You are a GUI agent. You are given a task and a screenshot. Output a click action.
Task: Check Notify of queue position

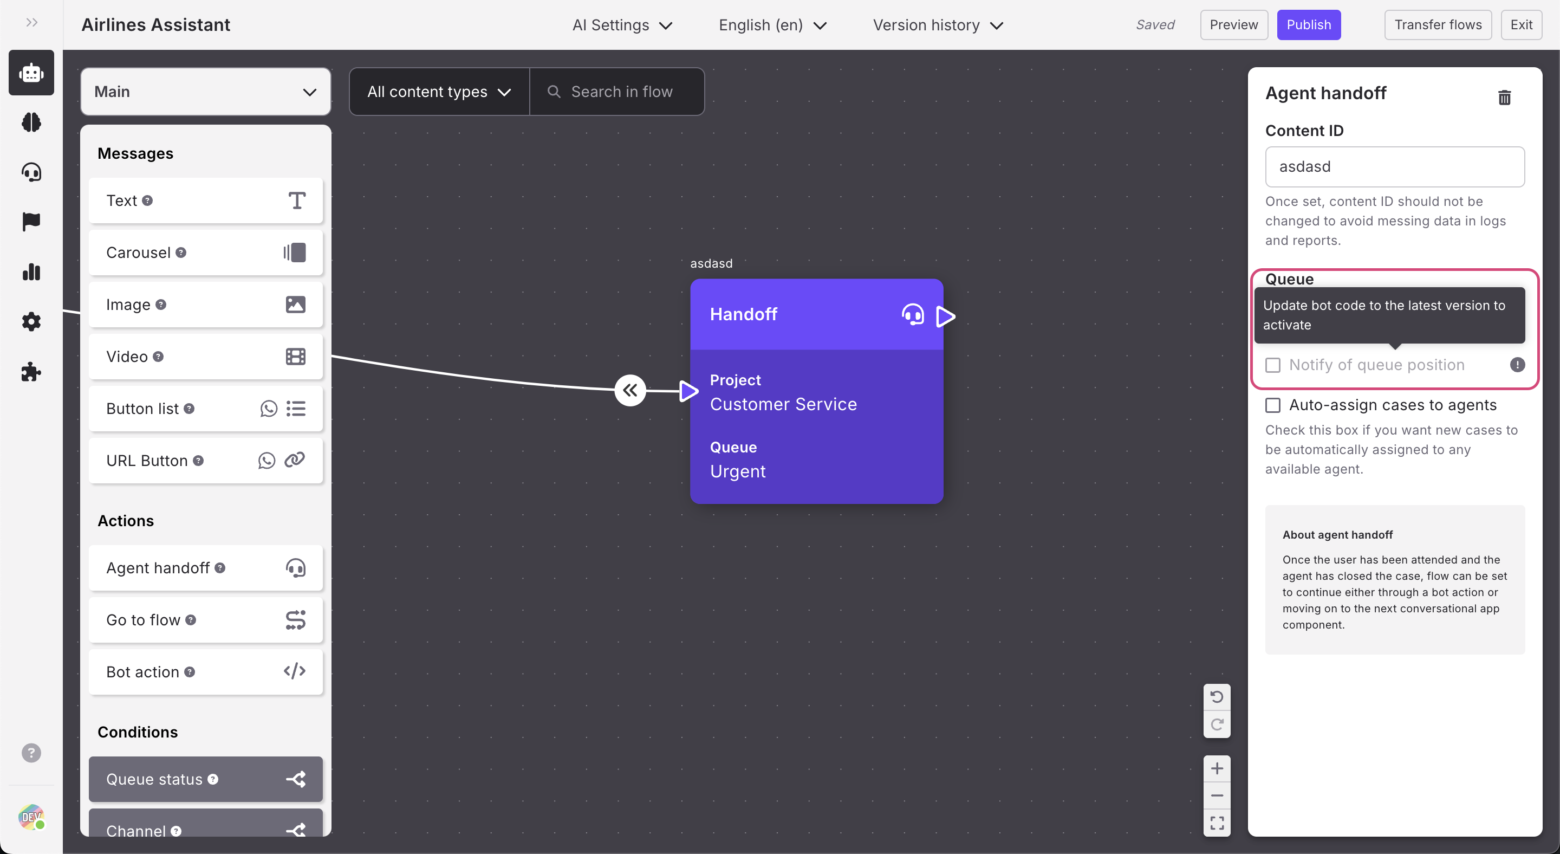click(x=1272, y=365)
